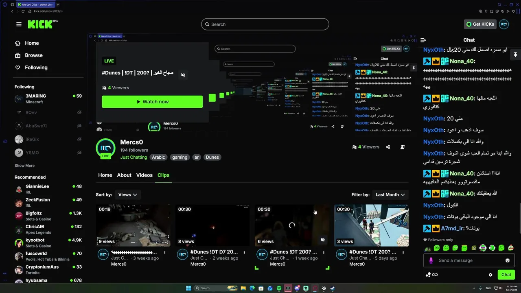Reload the page in the browser toolbar
Viewport: 521px width, 293px height.
coord(23,11)
